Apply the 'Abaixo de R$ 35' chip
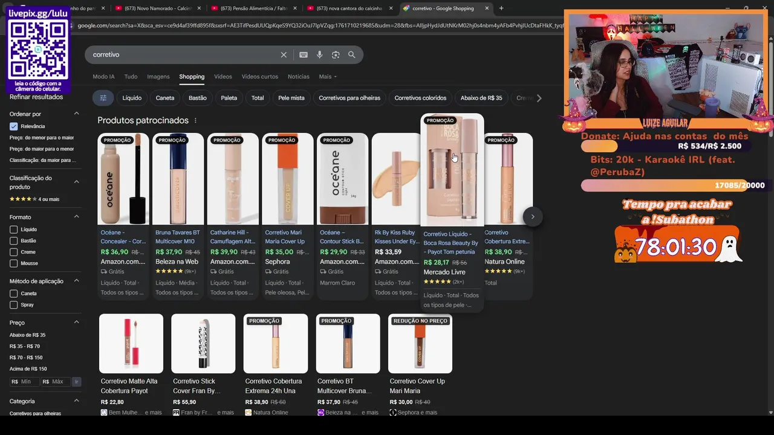 click(x=481, y=98)
